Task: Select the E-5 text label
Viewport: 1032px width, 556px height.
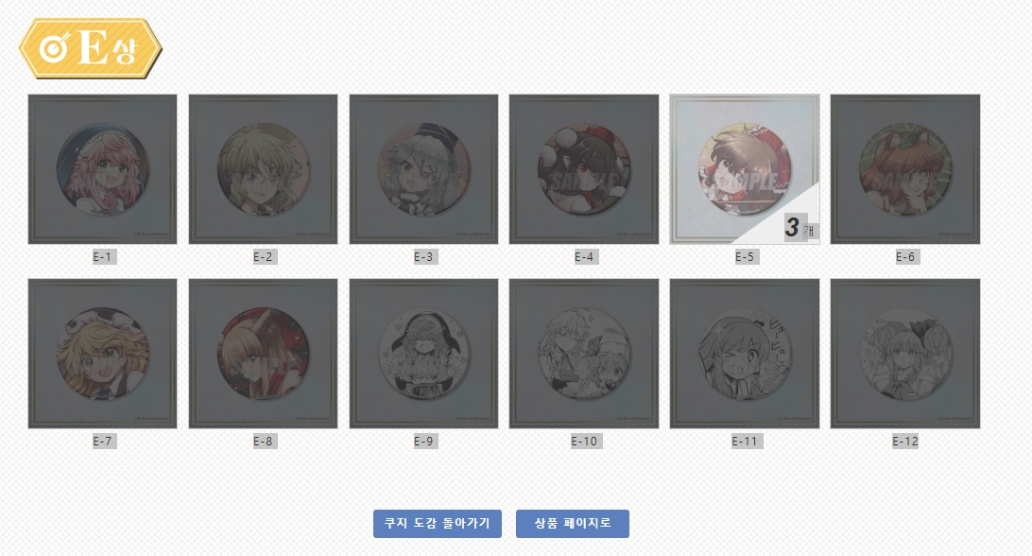Action: click(745, 257)
